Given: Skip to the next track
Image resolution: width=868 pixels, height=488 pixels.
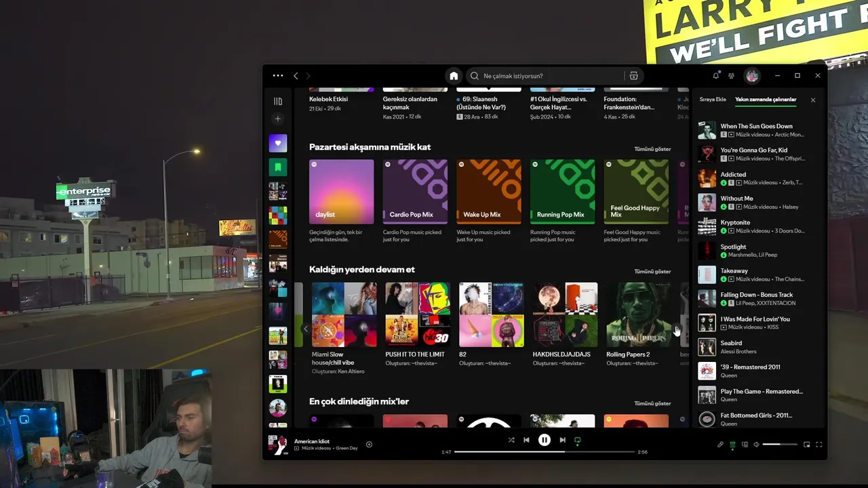Looking at the screenshot, I should tap(562, 440).
